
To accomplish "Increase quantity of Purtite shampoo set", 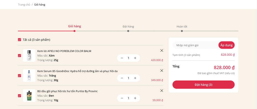I will click(x=135, y=98).
